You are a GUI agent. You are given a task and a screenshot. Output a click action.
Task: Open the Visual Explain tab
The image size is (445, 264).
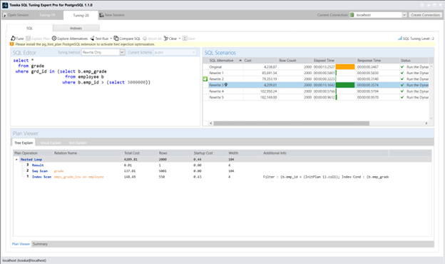coord(51,143)
